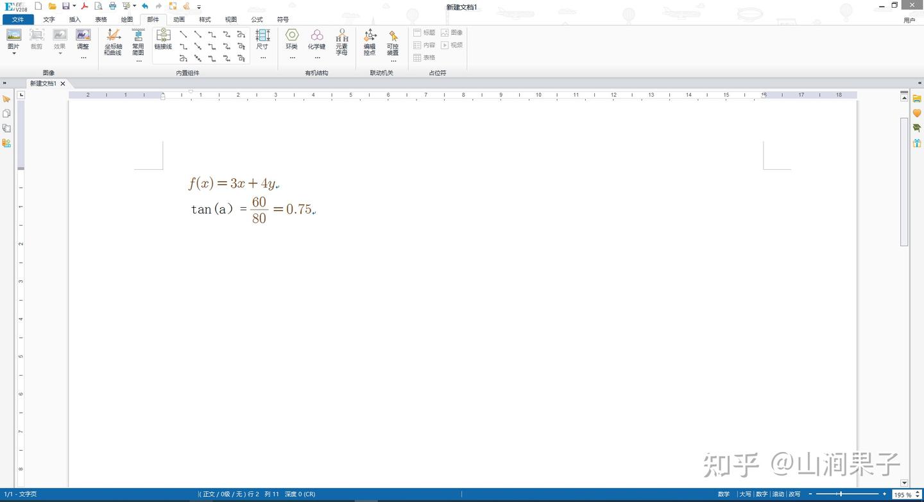The image size is (924, 502).
Task: Increase zoom with the 195% stepper up arrow
Action: click(x=918, y=492)
